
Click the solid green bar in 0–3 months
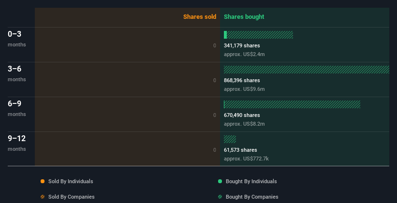click(225, 35)
